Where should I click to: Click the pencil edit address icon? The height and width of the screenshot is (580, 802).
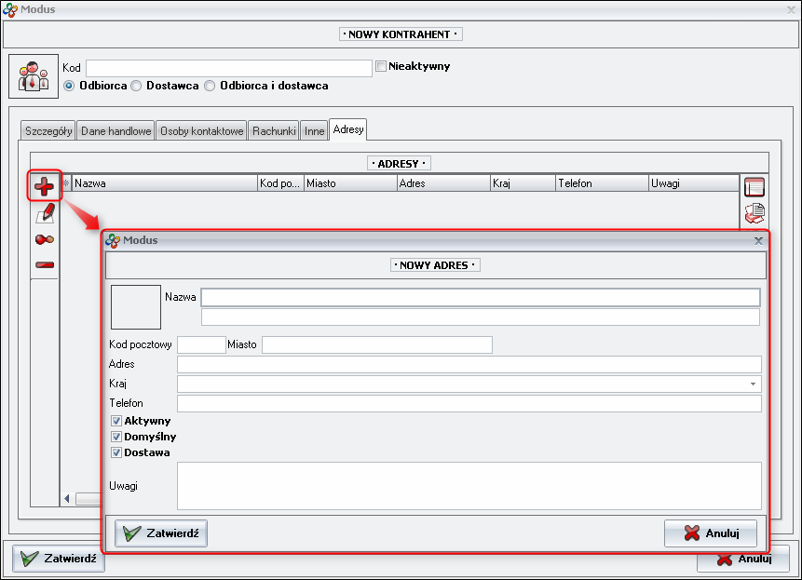click(x=44, y=213)
